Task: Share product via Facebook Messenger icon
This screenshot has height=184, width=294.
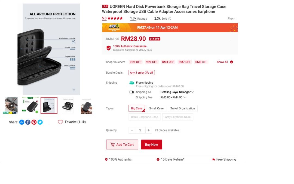Action: 22,122
